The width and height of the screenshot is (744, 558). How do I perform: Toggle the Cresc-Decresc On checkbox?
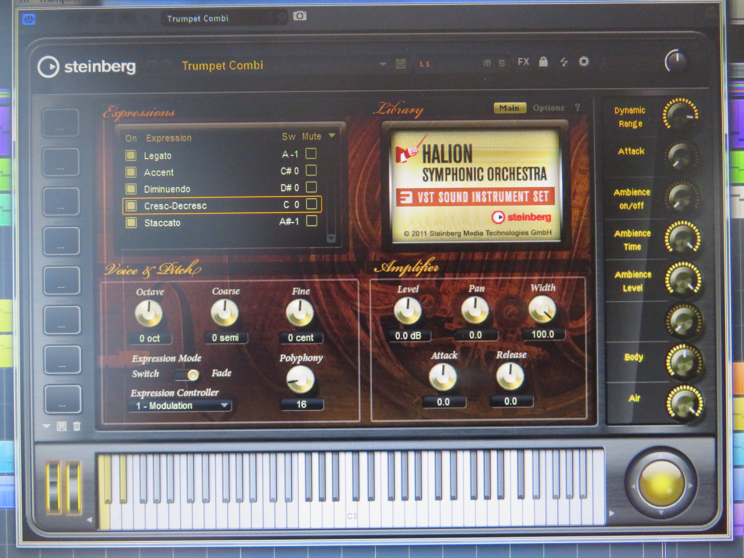(131, 206)
